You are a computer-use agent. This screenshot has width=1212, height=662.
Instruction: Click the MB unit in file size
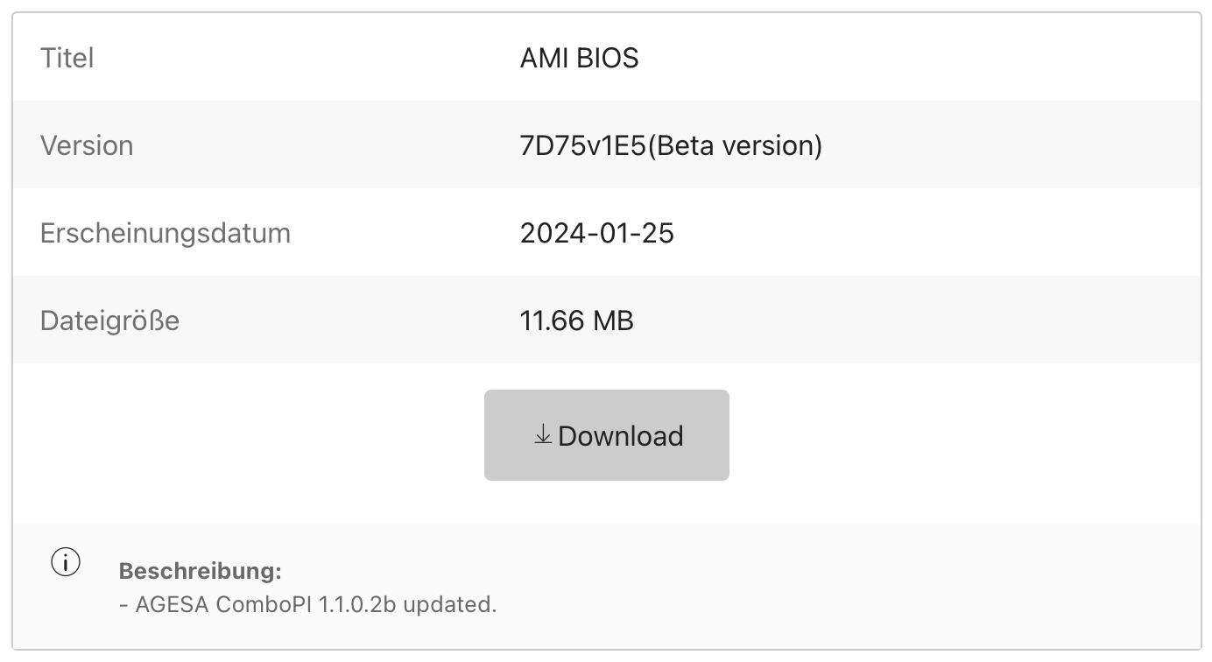[613, 320]
